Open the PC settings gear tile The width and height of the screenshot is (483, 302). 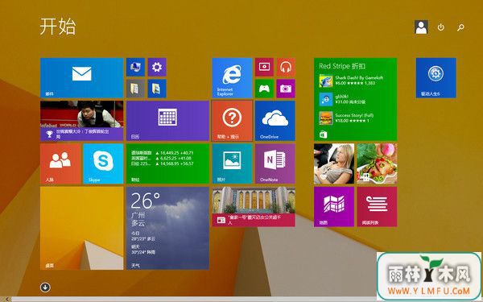[157, 67]
